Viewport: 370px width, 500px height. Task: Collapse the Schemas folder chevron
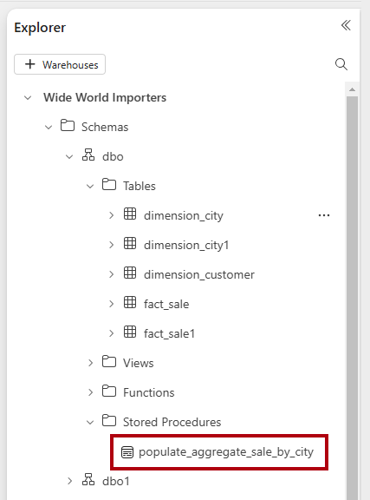[49, 128]
